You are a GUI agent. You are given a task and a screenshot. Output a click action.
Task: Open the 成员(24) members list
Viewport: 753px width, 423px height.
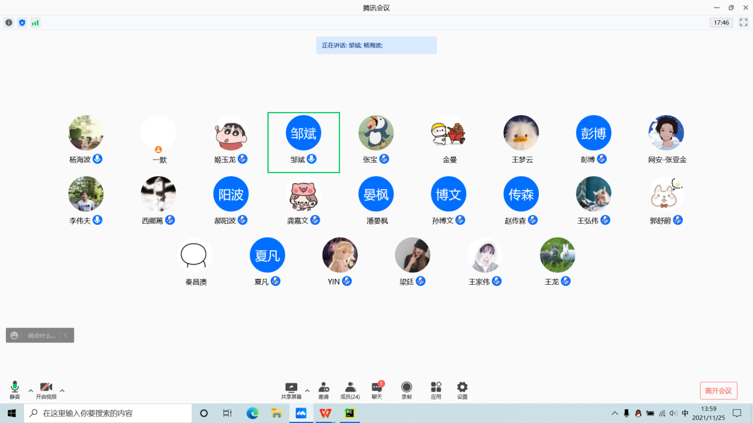click(349, 390)
